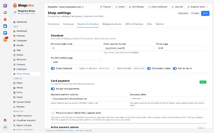This screenshot has width=214, height=133.
Task: Open Site Settings from the top bar
Action: click(x=136, y=7)
